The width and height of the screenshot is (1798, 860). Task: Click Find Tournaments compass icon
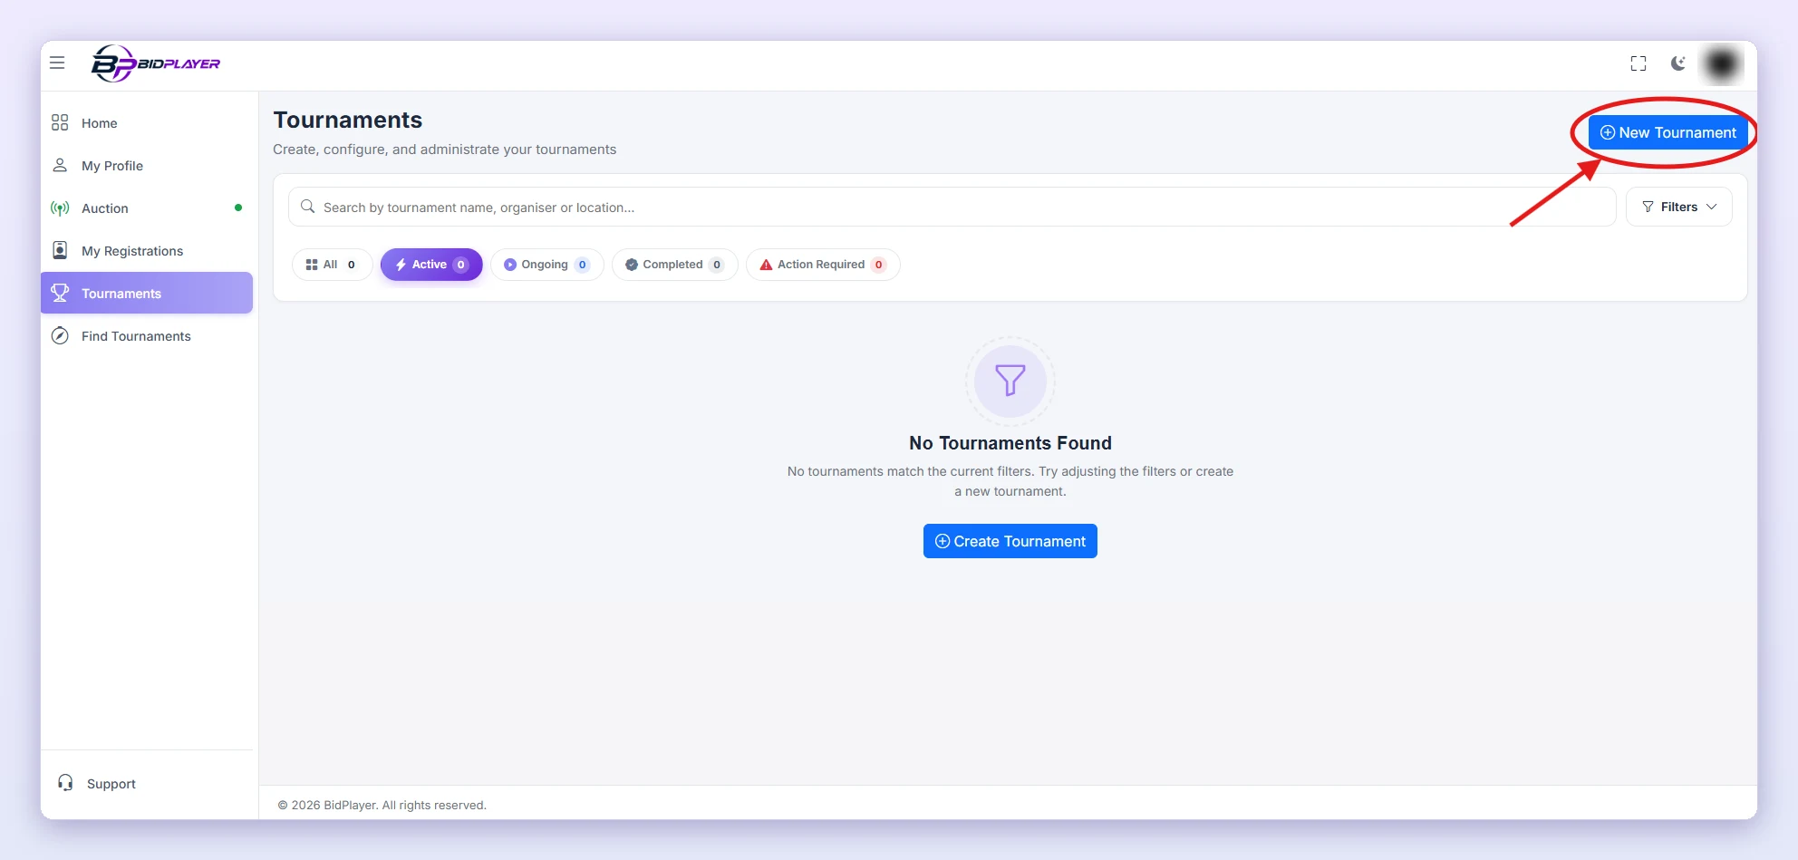point(60,335)
